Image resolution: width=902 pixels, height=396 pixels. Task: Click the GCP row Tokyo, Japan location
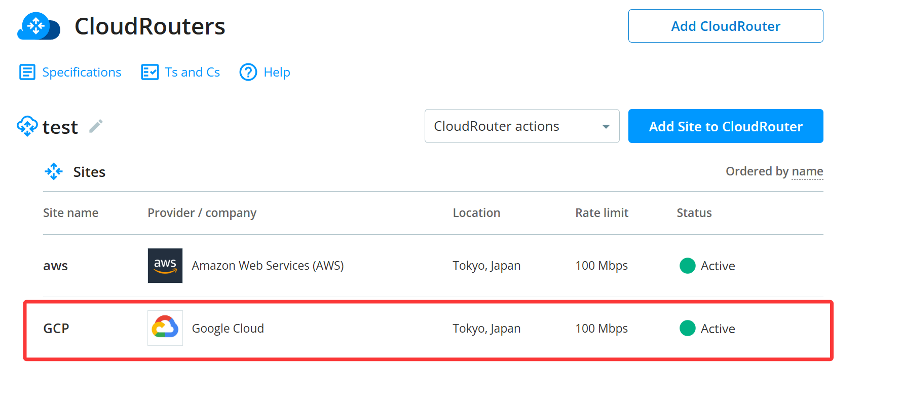[486, 329]
